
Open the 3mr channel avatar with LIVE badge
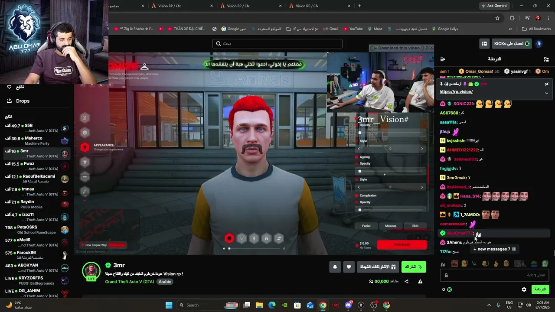(91, 271)
